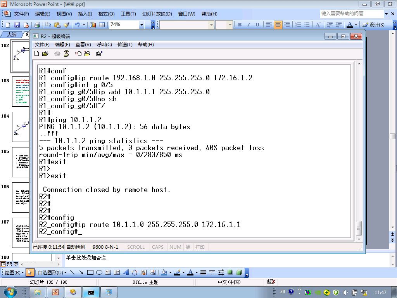The width and height of the screenshot is (397, 298).
Task: Click PowerPoint Paste clipboard icon
Action: 57,24
